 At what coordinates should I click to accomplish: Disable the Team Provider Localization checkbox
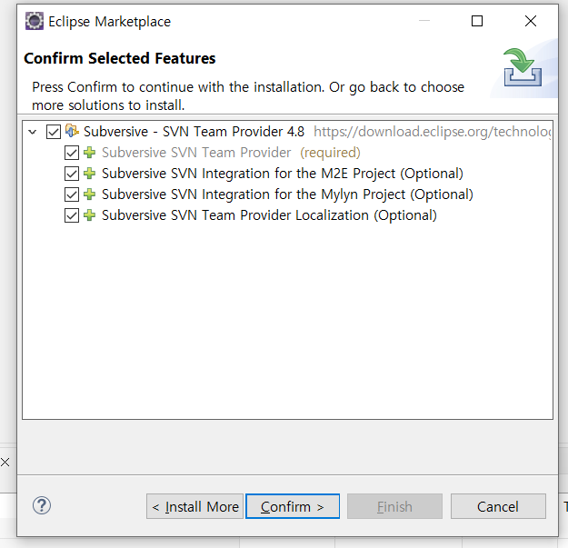[x=72, y=215]
